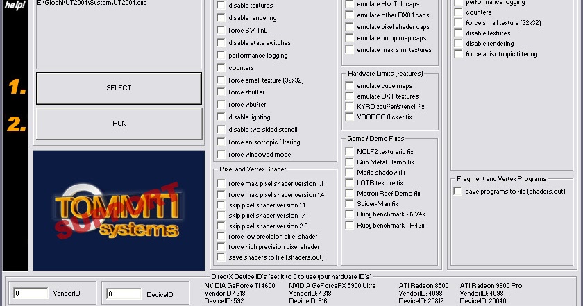Focus the DeviceID input field

[124, 294]
